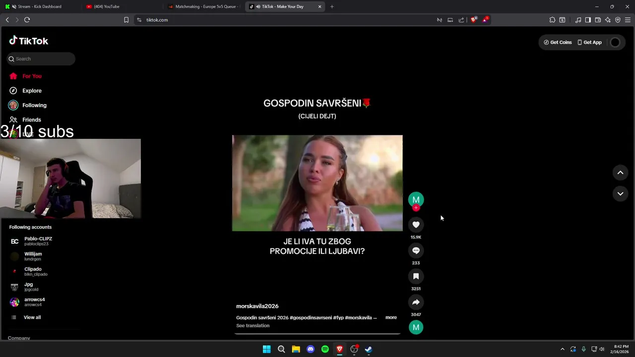Open the Leo AI sparkle icon
This screenshot has height=357, width=635.
pyautogui.click(x=608, y=20)
